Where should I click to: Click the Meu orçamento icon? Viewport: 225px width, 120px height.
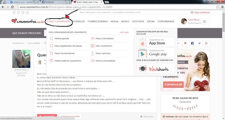(93, 46)
